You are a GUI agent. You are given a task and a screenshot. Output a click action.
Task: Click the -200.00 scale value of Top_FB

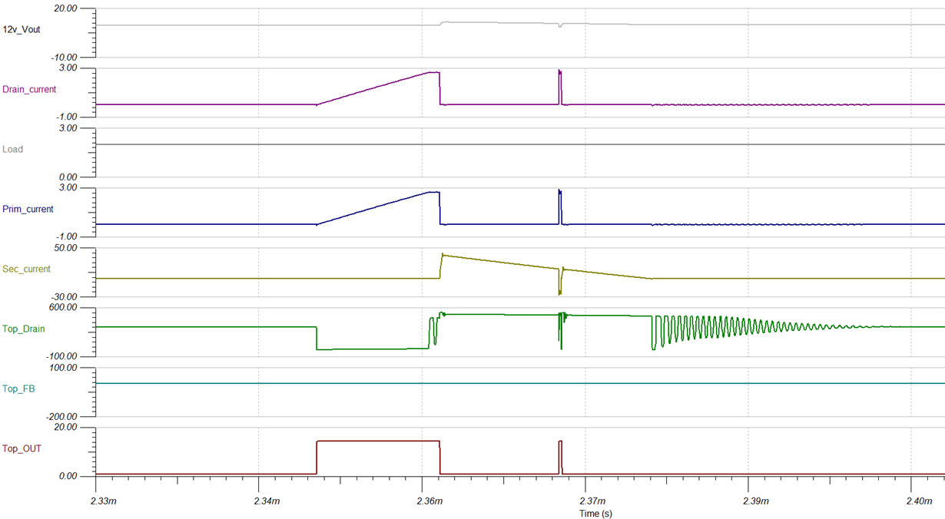pyautogui.click(x=62, y=416)
